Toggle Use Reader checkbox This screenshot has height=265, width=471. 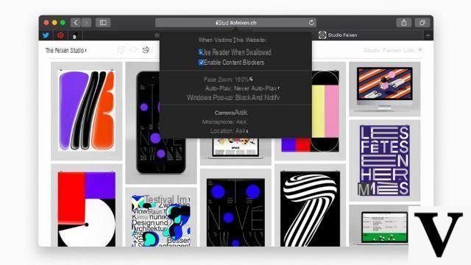click(200, 52)
